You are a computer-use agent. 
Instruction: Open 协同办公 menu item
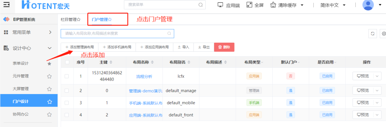tap(21, 114)
